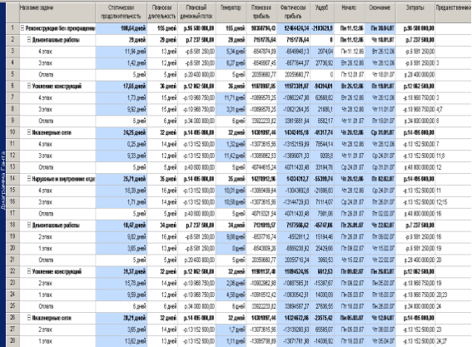Select task name '4 этаж' in row 11
The width and height of the screenshot is (472, 347).
click(x=45, y=144)
